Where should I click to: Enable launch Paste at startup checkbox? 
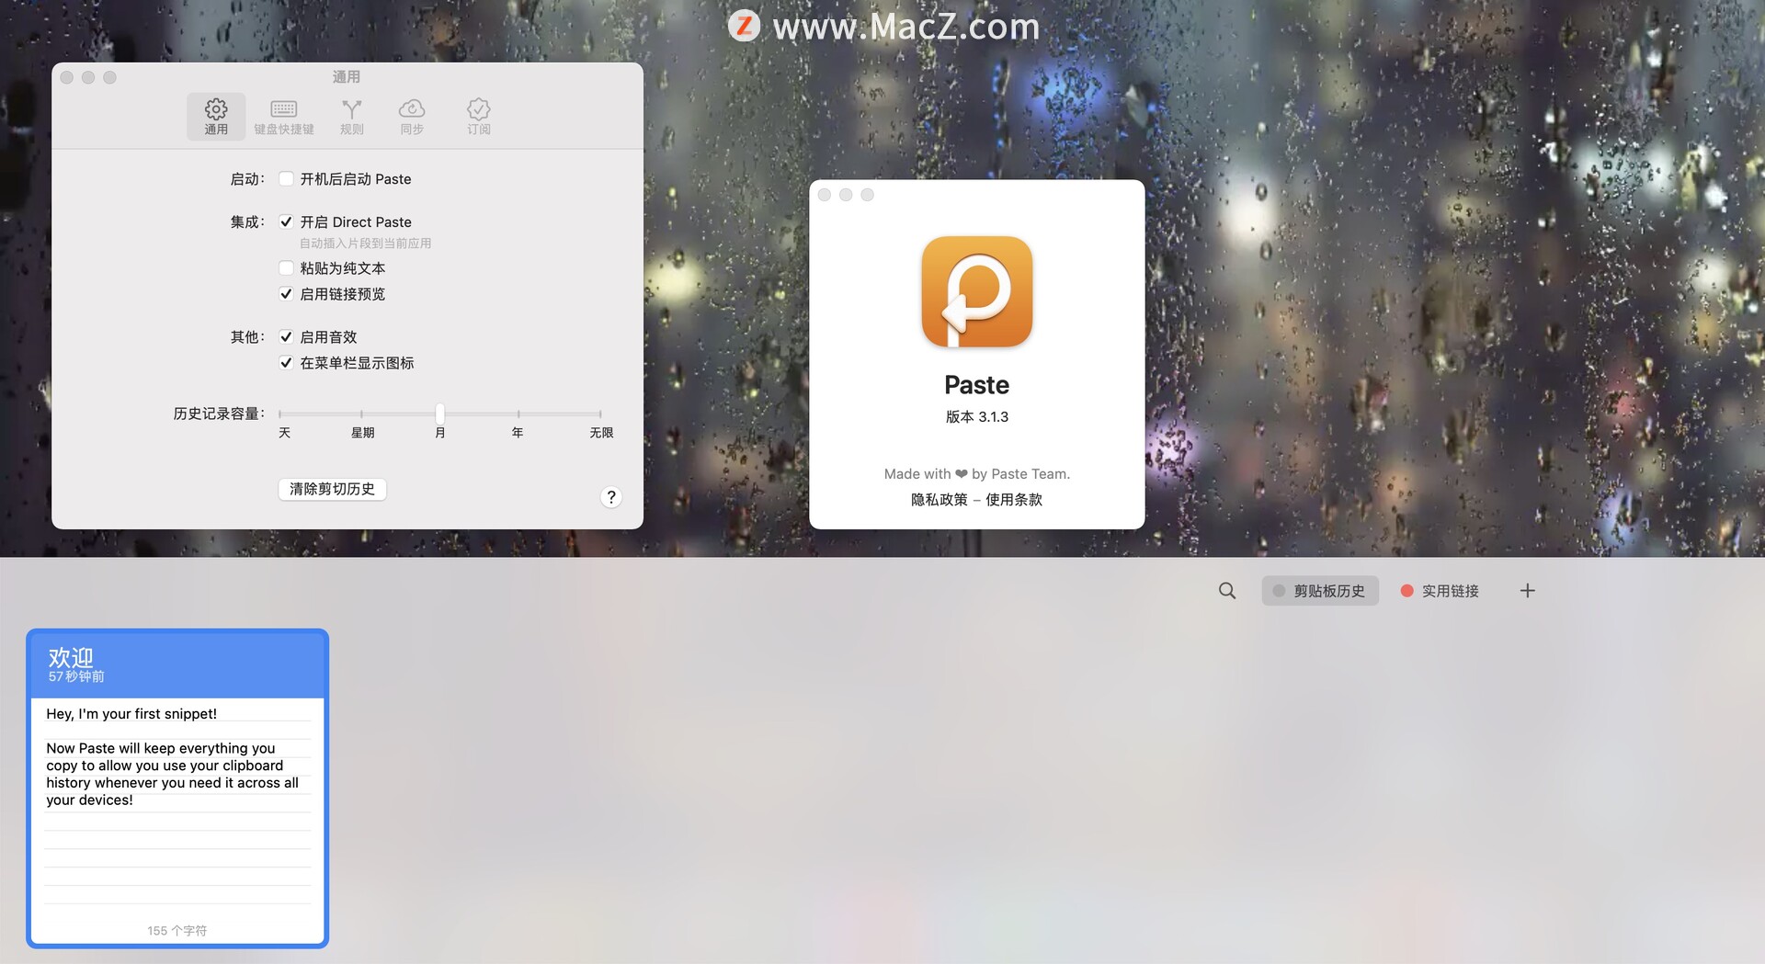pos(286,178)
